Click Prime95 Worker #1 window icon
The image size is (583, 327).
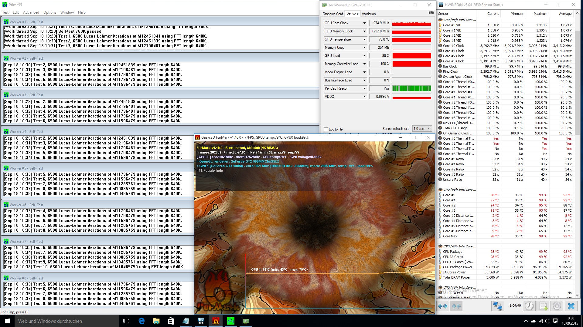pos(6,22)
